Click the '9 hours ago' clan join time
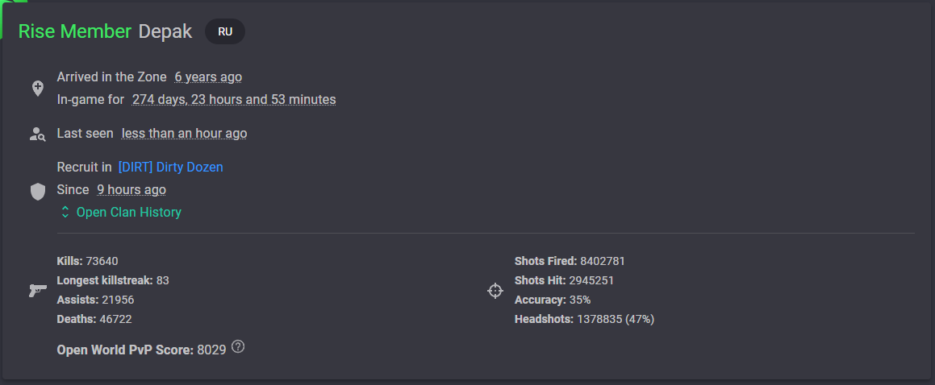The width and height of the screenshot is (935, 385). [131, 190]
